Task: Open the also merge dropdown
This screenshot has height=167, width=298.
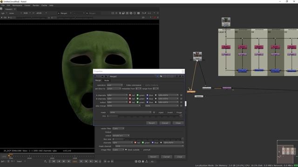Action: tap(123, 106)
